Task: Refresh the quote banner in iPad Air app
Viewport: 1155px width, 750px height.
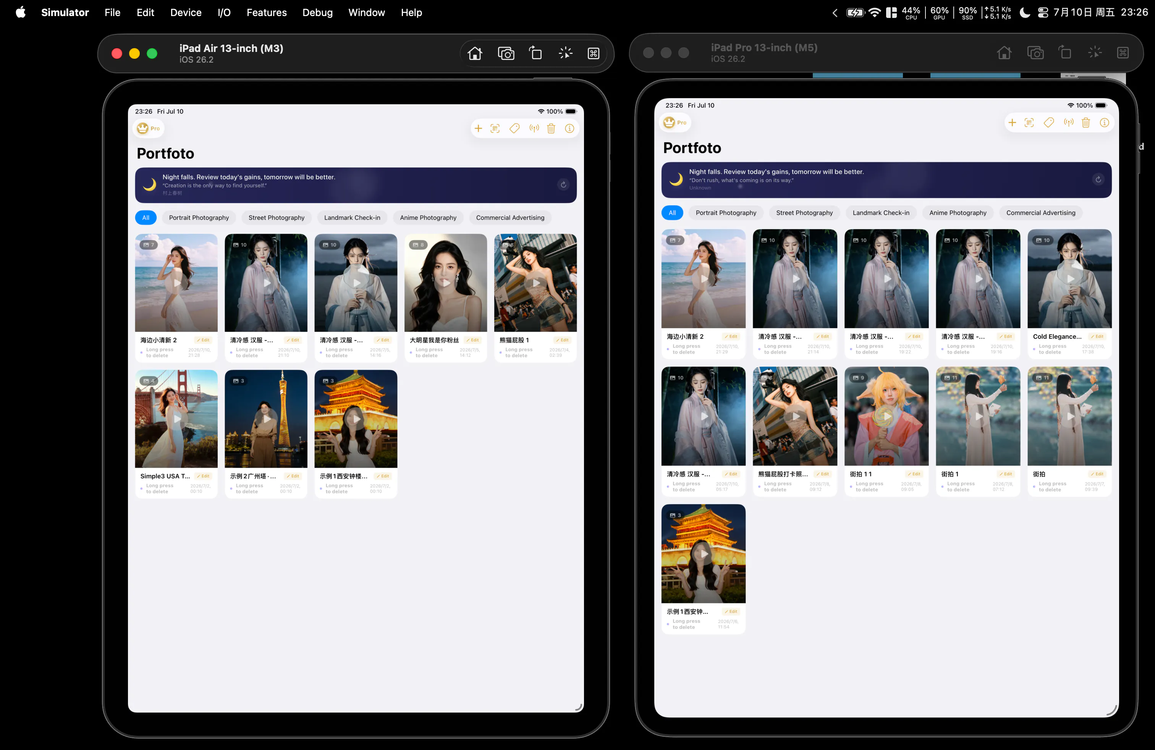Action: (563, 185)
